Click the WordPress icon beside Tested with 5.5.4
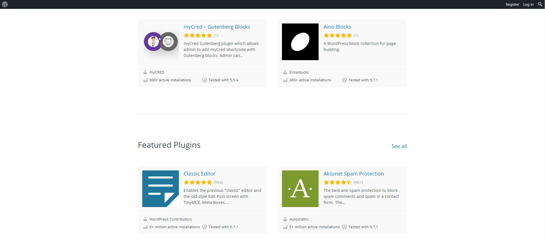This screenshot has width=545, height=242. point(204,80)
